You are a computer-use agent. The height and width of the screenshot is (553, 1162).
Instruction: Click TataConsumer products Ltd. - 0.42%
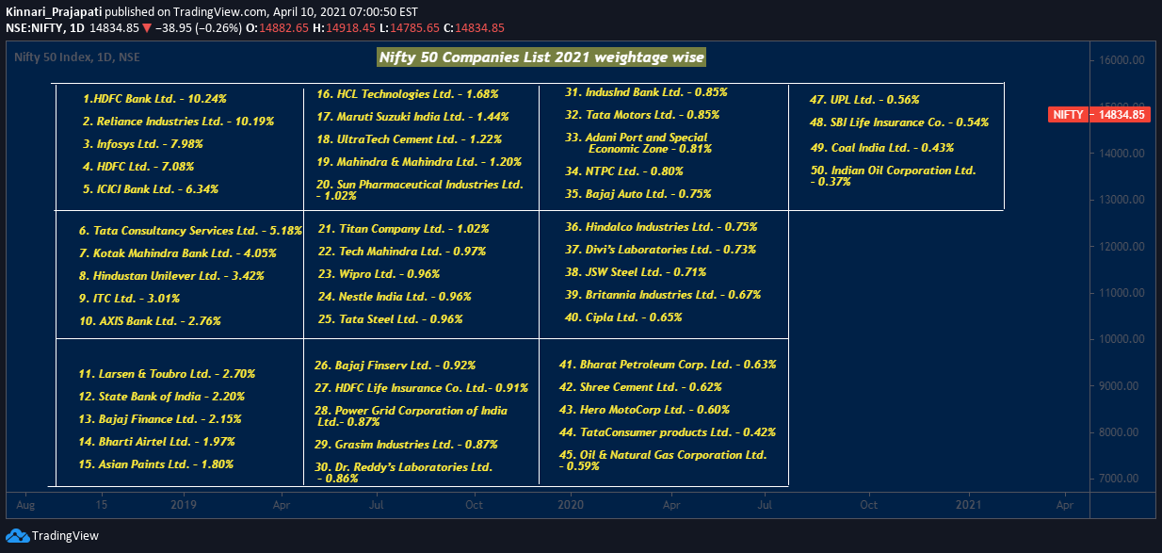[668, 432]
